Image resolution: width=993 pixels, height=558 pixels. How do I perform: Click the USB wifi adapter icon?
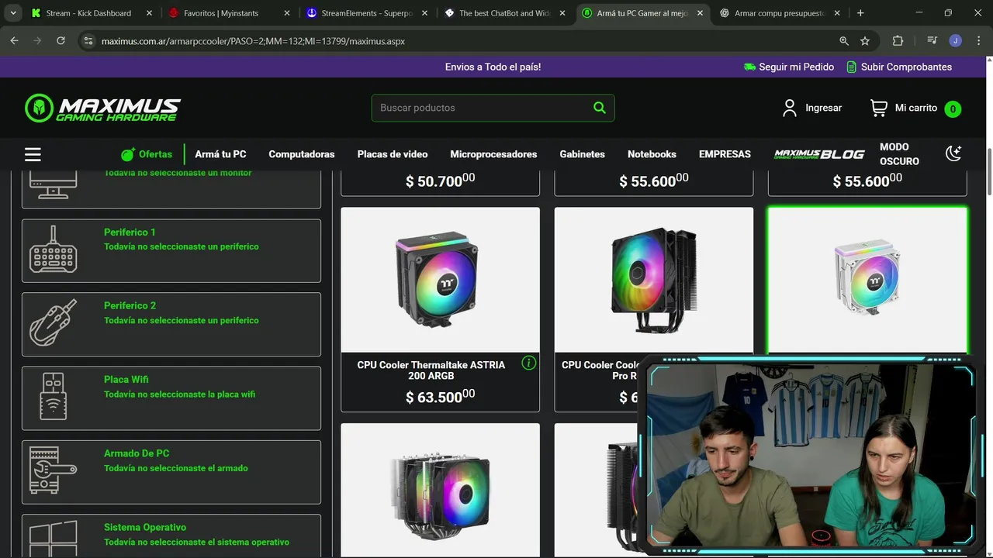tap(54, 396)
